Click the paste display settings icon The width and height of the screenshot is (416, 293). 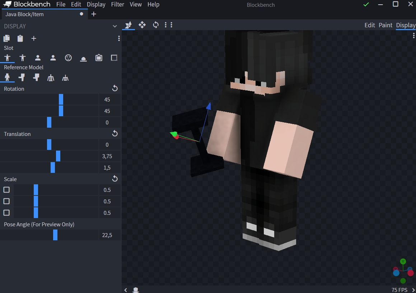pyautogui.click(x=20, y=38)
